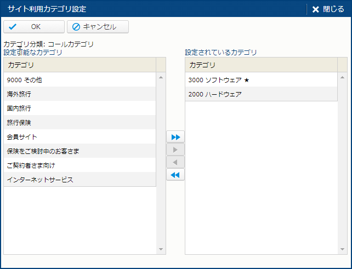Select 3000 ソフトウェア in assigned list
352x269 pixels.
(x=260, y=80)
